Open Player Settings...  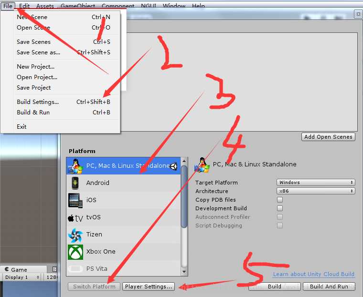click(x=149, y=287)
